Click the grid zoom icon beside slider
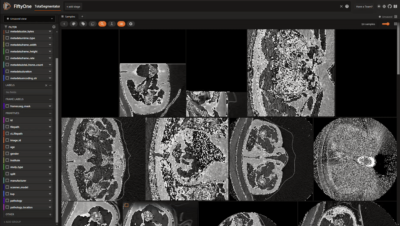400x226 pixels. coord(396,24)
